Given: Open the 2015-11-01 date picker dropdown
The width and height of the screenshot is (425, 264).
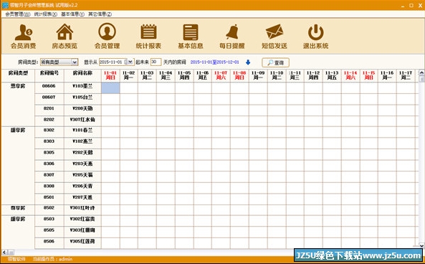Looking at the screenshot, I should (x=130, y=62).
